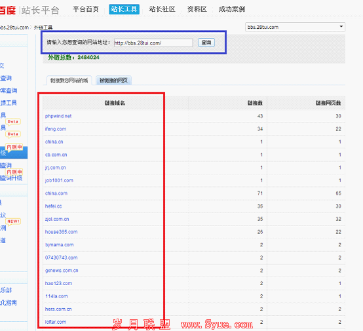
Task: Click link count 71 for china.com
Action: pyautogui.click(x=260, y=193)
